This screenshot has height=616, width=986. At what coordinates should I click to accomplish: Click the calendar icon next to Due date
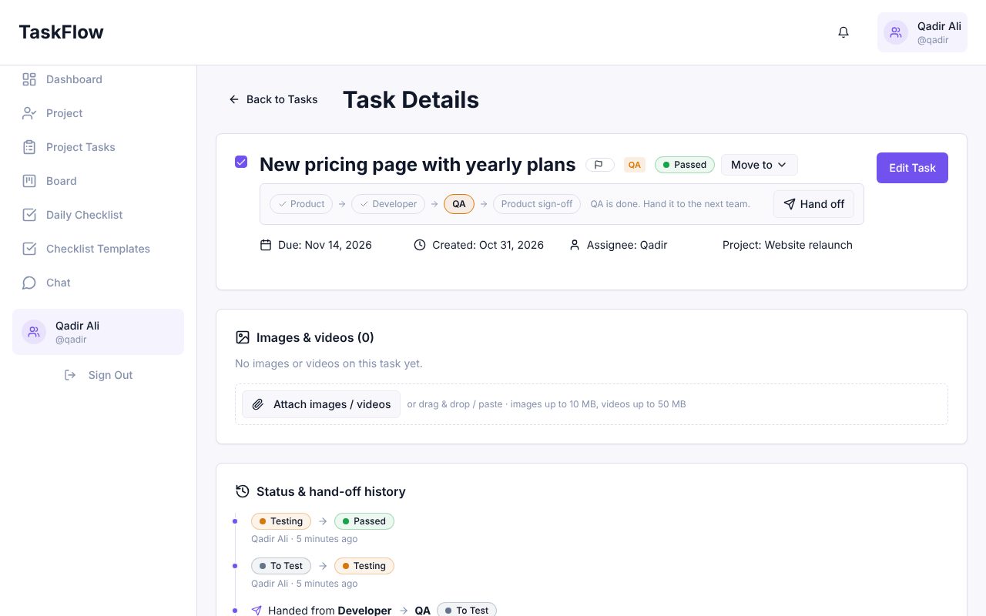click(266, 245)
